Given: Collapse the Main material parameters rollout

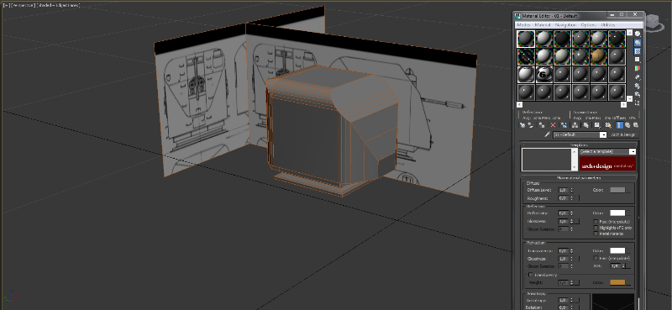Looking at the screenshot, I should click(579, 177).
